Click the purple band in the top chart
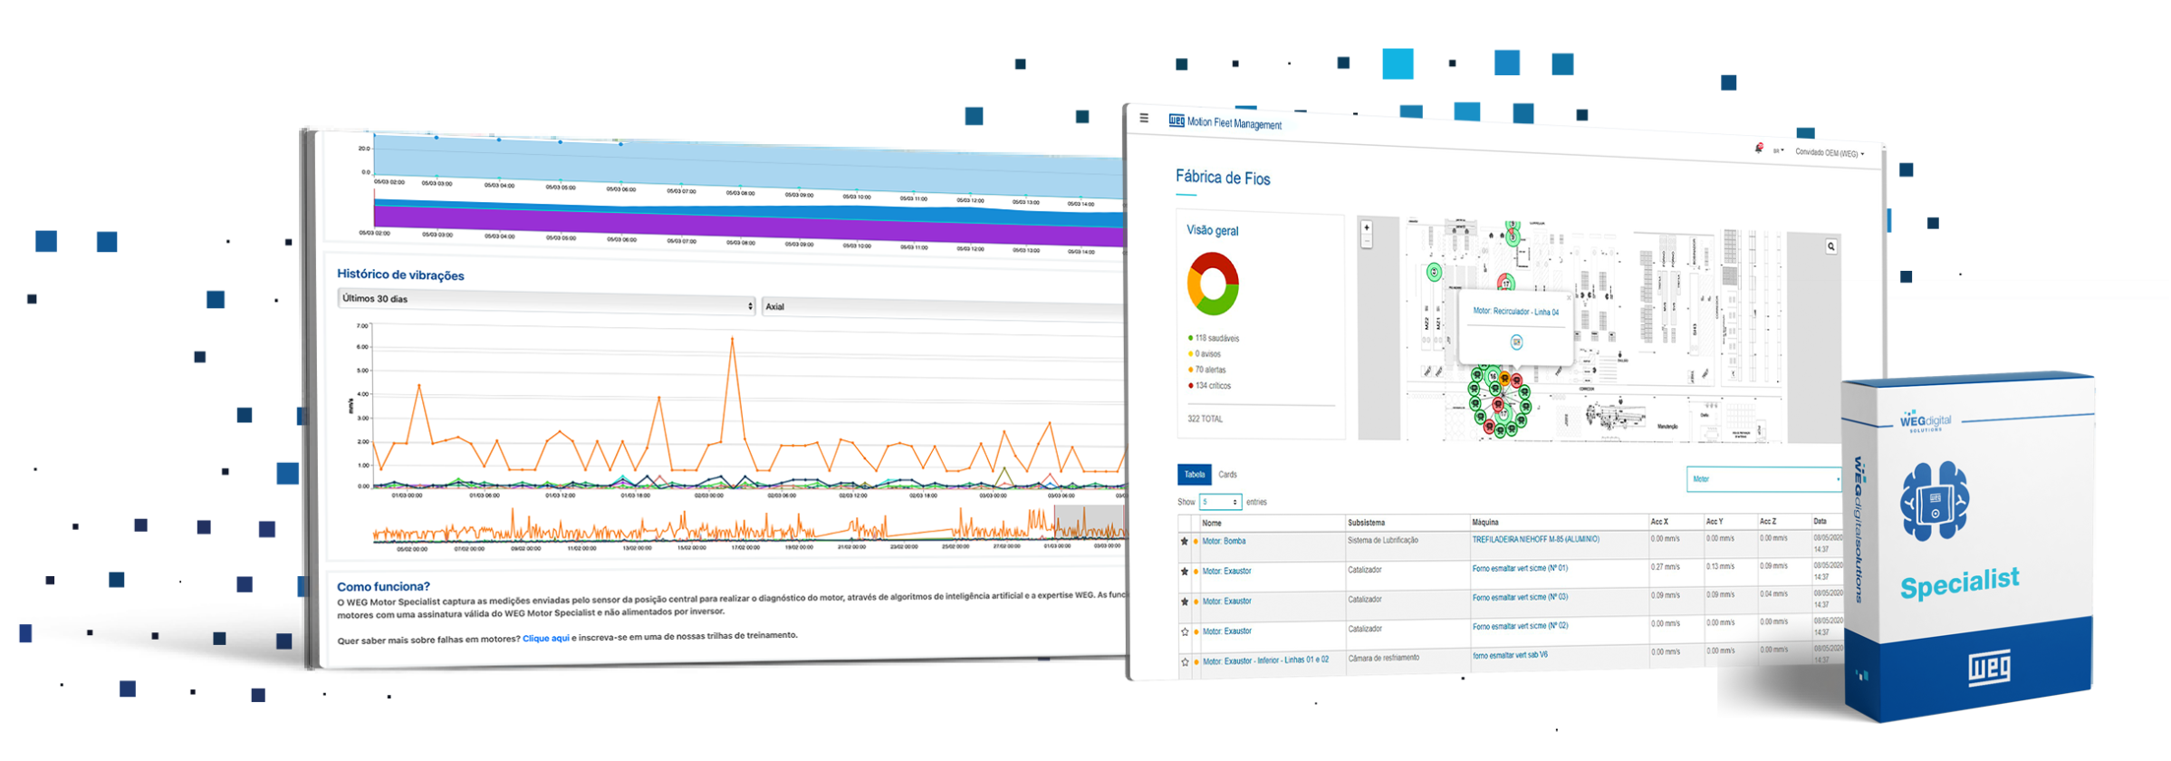2171x761 pixels. [x=748, y=224]
